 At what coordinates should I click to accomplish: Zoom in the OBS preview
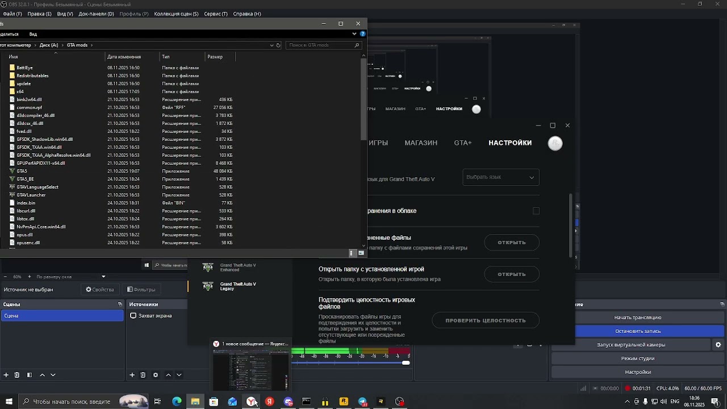coord(30,277)
